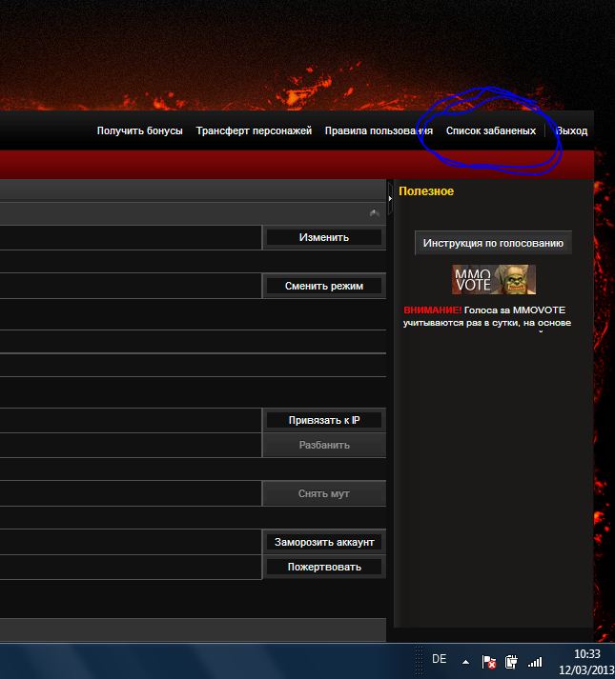Click the Привязать к IP button
This screenshot has height=679, width=615.
point(324,420)
